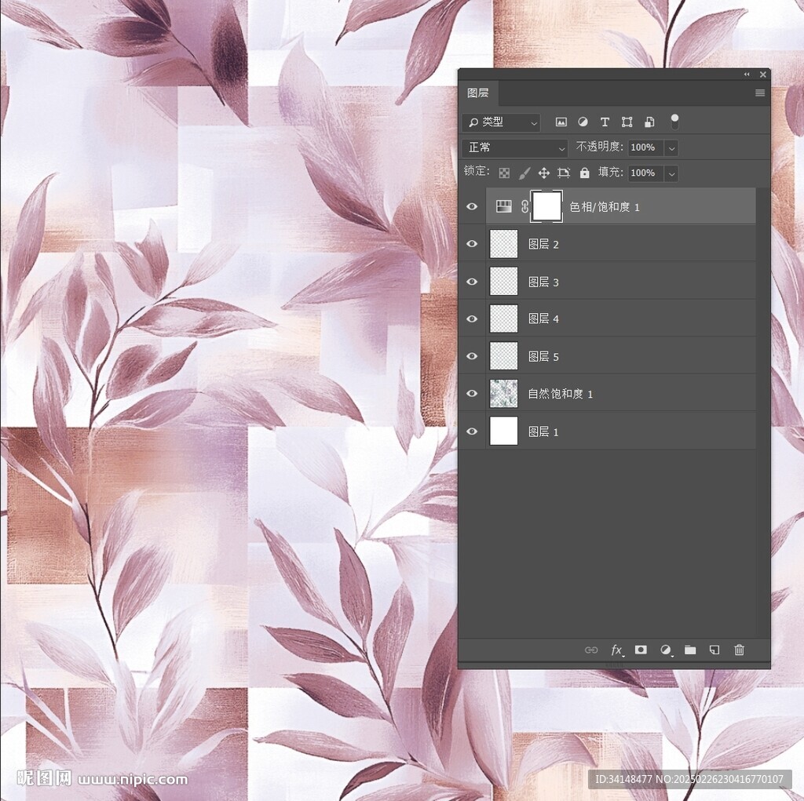804x801 pixels.
Task: Select 图层 5 thumbnail
Action: coord(503,356)
